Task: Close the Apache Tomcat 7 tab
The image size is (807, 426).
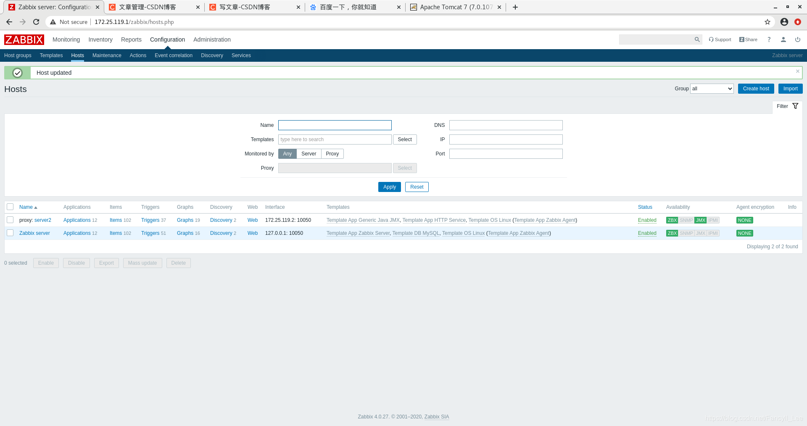Action: coord(499,7)
